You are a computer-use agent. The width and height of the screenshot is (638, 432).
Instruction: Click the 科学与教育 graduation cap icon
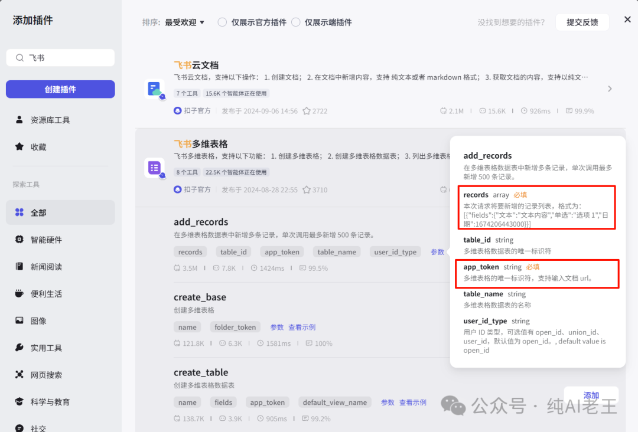[19, 401]
